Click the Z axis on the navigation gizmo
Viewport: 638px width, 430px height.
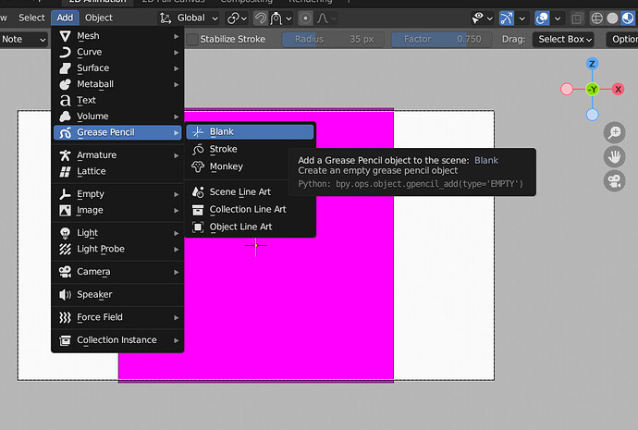[592, 64]
